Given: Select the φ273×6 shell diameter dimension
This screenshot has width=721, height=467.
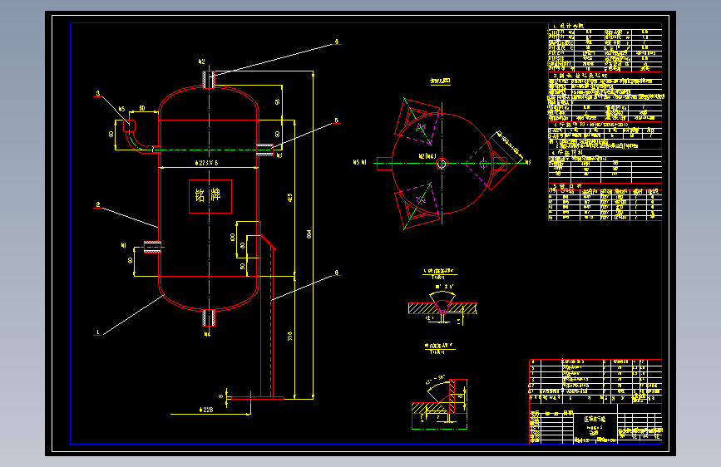Looking at the screenshot, I should point(206,163).
